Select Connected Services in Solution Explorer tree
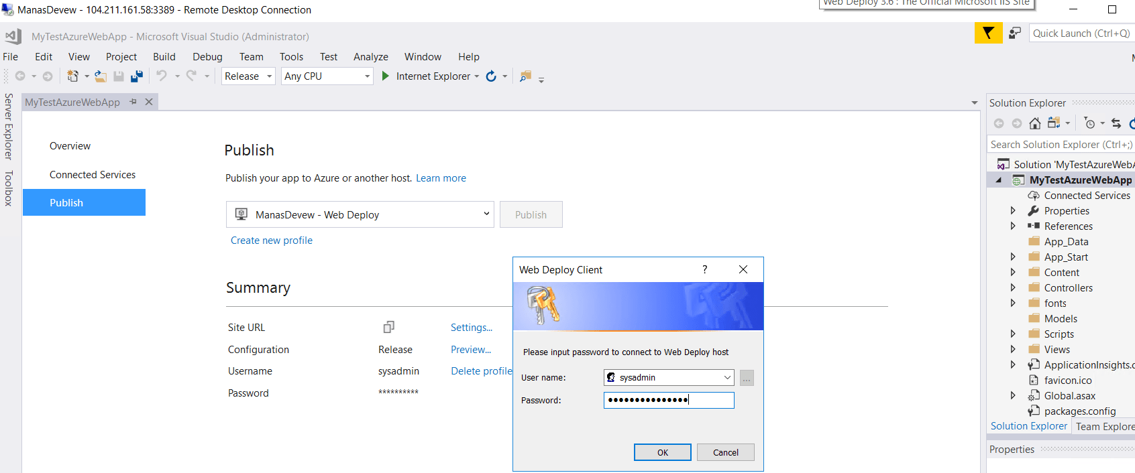 pos(1087,196)
